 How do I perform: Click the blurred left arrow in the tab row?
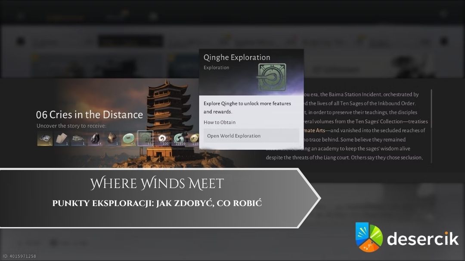point(20,42)
